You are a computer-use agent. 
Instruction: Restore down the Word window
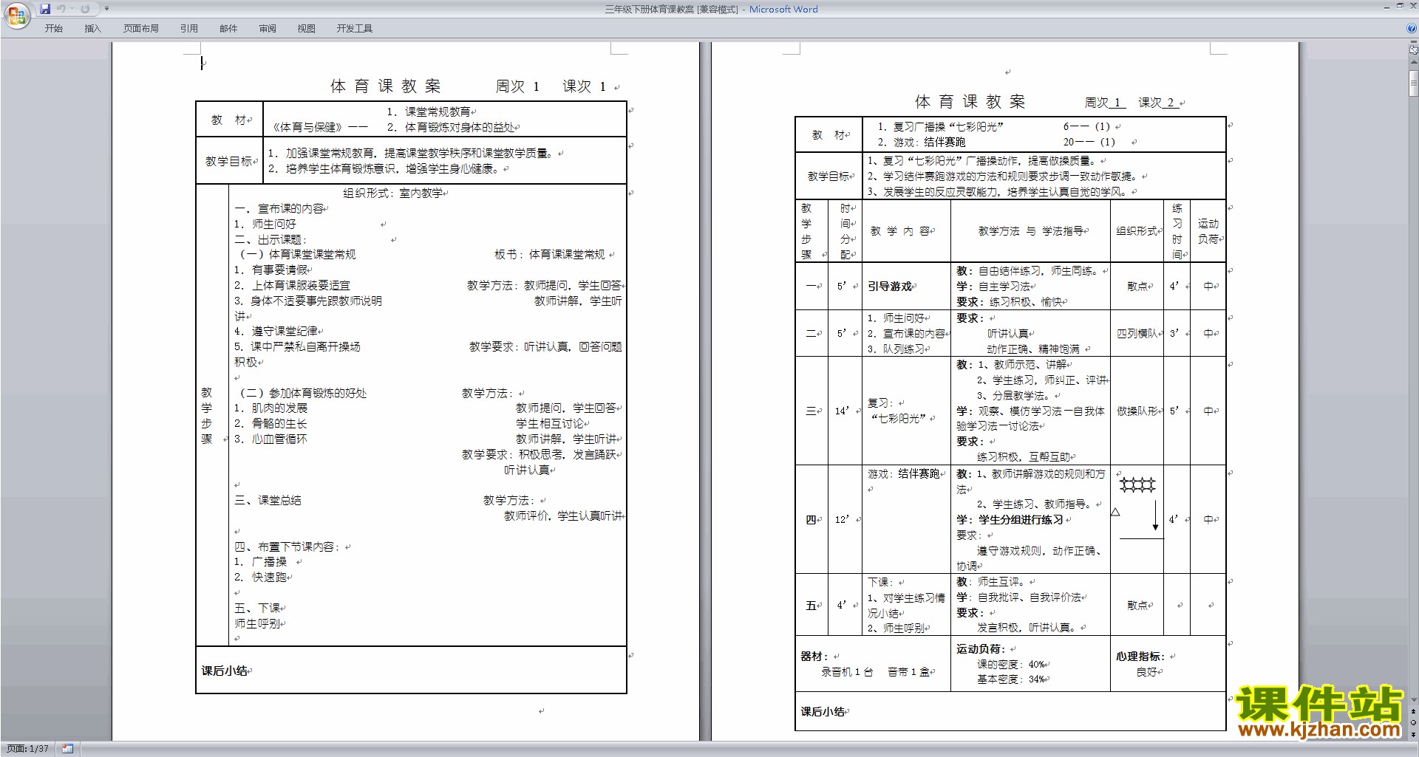click(x=1400, y=6)
